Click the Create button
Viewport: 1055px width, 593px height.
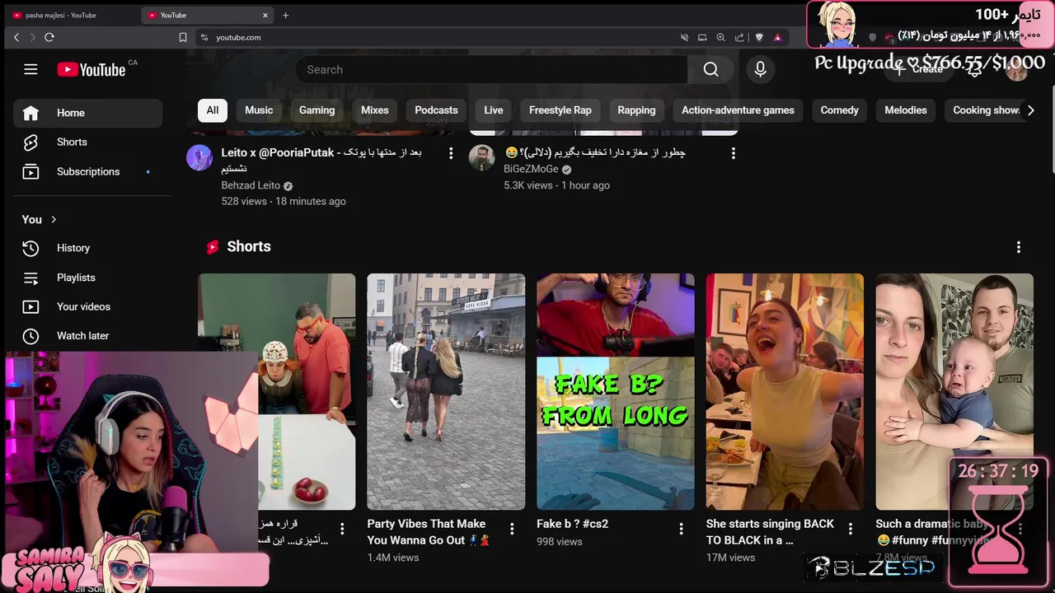tap(919, 70)
